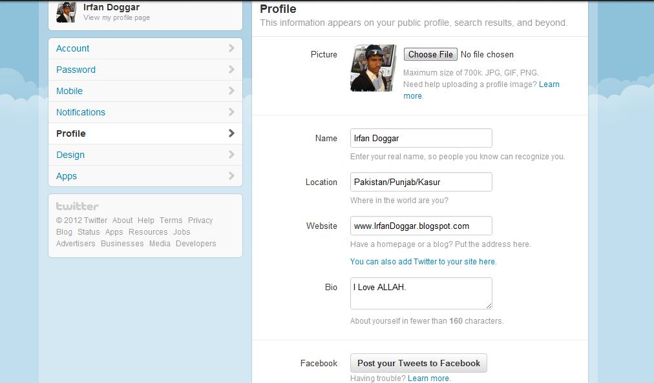The image size is (654, 383).
Task: Click the chevron arrow next to Account
Action: click(x=231, y=48)
